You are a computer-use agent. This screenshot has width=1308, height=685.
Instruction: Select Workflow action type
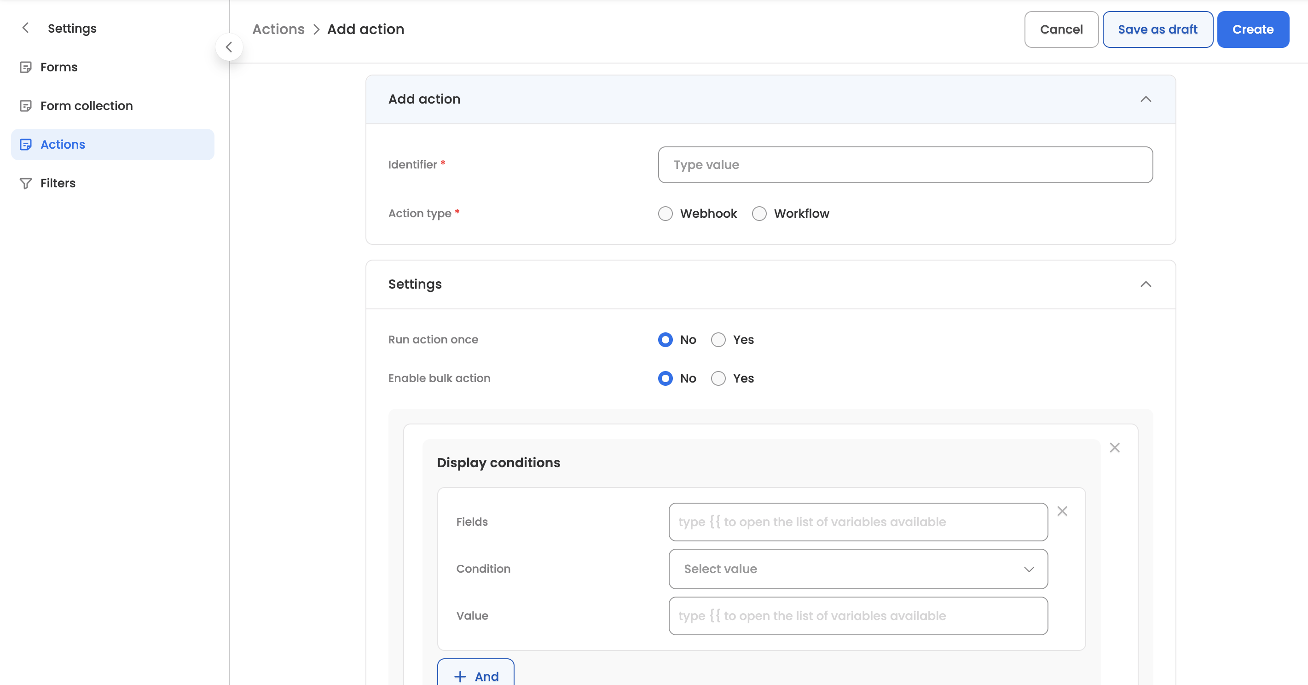pyautogui.click(x=759, y=214)
